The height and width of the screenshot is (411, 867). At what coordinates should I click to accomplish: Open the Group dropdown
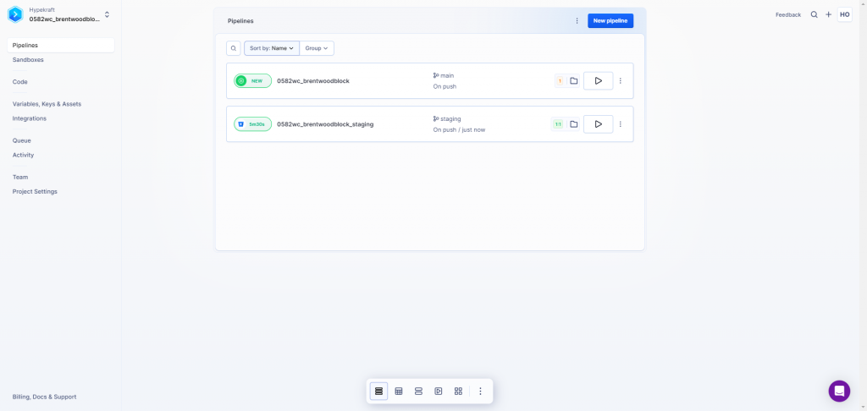[x=317, y=48]
